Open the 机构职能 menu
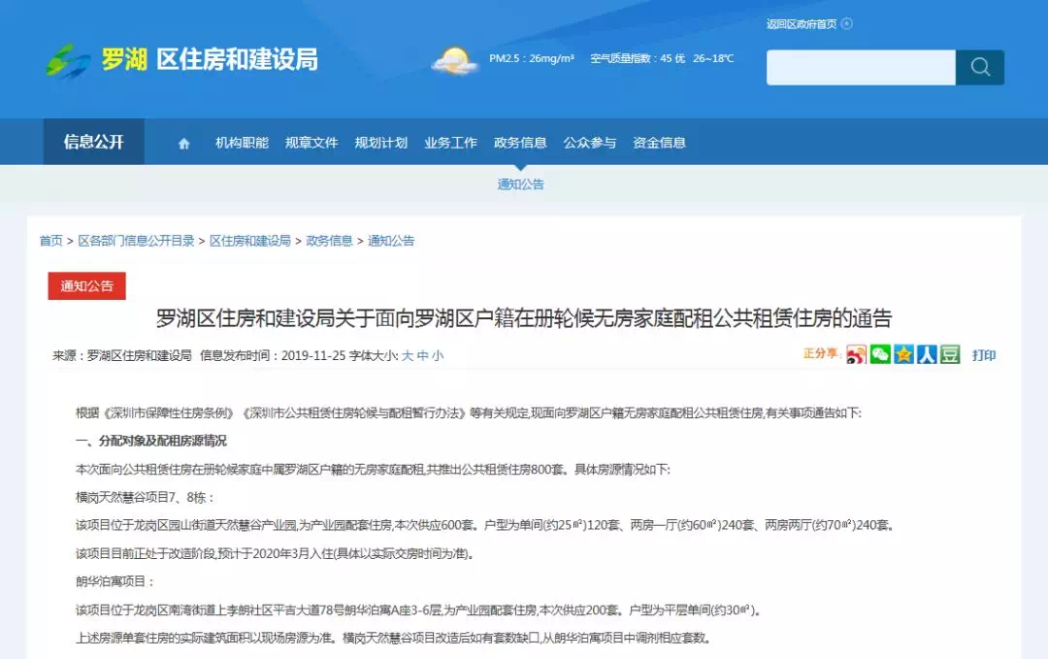Screen dimensions: 1048x659 (x=242, y=143)
